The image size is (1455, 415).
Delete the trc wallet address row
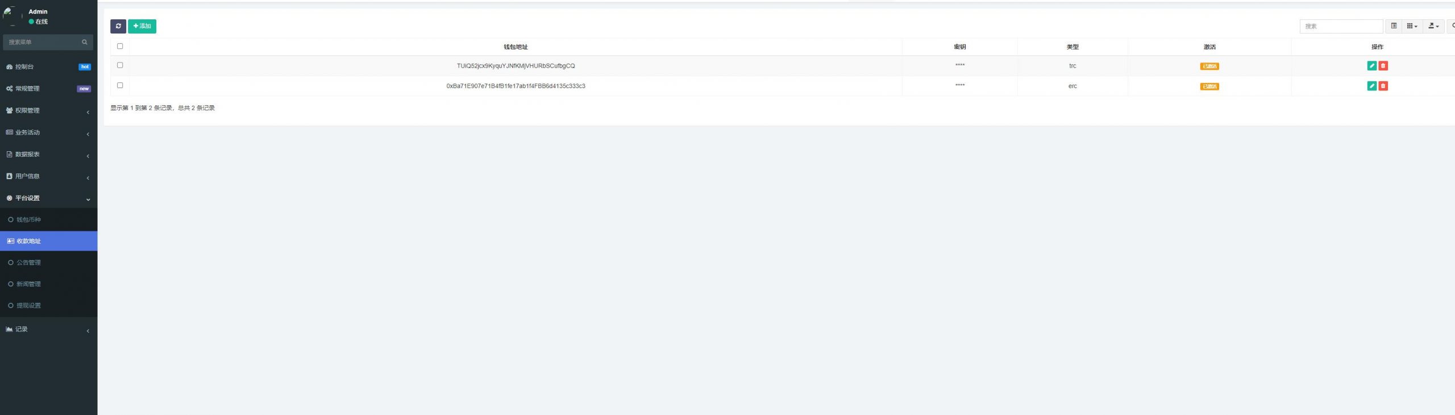[1383, 66]
